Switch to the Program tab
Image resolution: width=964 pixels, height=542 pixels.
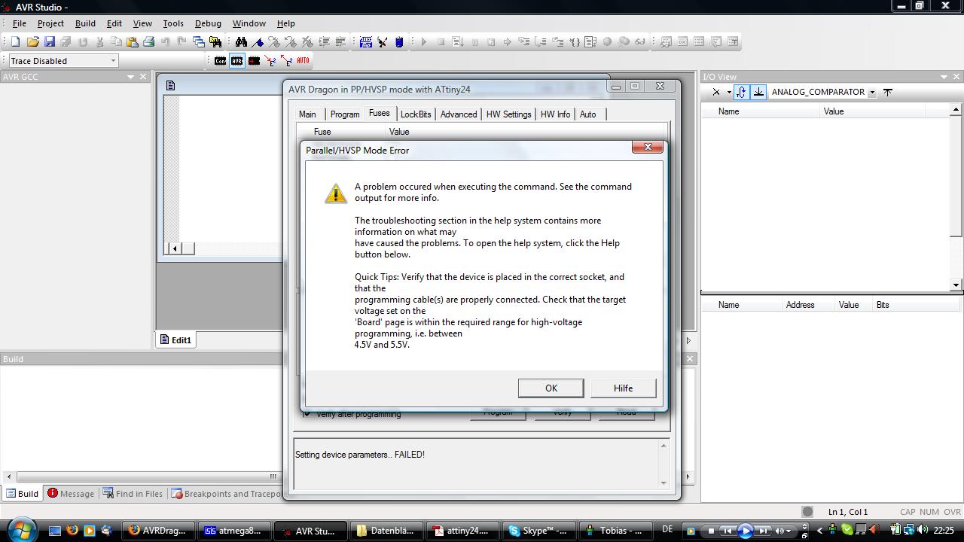tap(345, 114)
